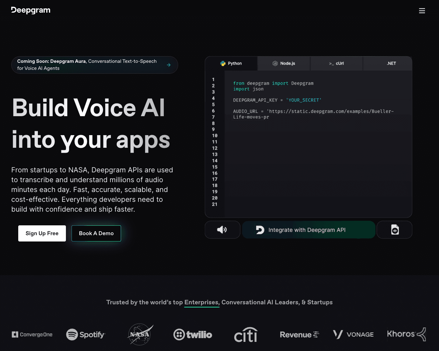Click the Khoros logo
The image size is (439, 351).
407,334
